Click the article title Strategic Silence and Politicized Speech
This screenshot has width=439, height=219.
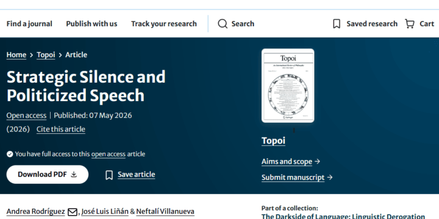click(86, 86)
